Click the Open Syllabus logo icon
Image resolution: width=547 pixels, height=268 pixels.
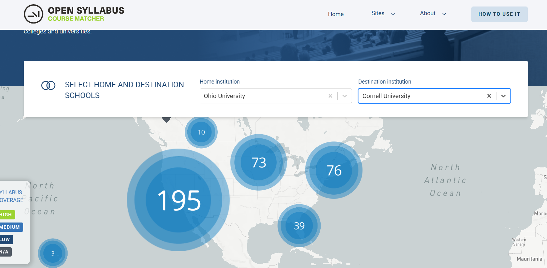(x=33, y=14)
